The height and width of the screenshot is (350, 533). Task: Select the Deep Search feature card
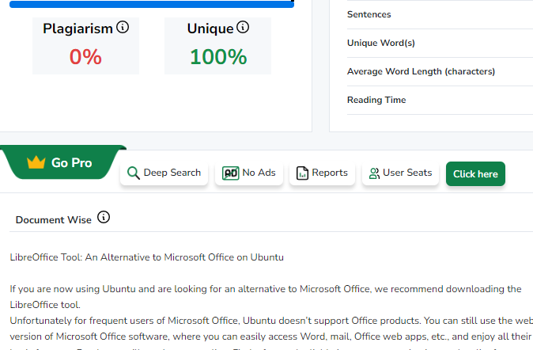[164, 173]
